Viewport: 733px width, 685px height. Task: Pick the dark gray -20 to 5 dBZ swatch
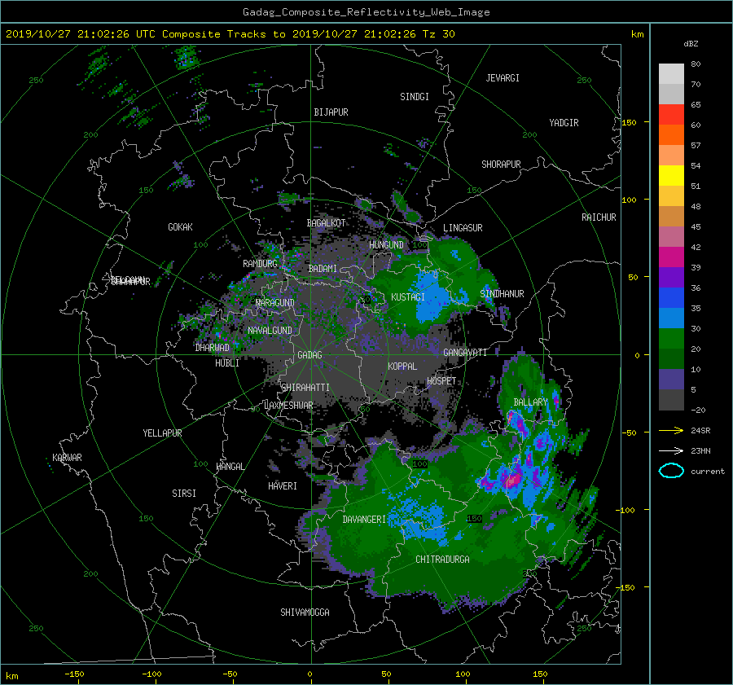671,399
